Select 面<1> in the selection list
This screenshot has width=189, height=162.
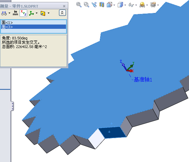pos(33,23)
